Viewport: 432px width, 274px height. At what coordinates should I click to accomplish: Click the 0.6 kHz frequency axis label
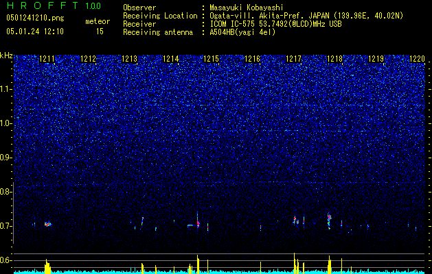click(5, 260)
